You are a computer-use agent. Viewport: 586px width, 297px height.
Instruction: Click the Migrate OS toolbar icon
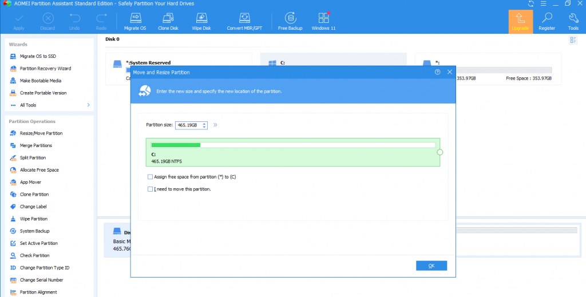tap(135, 22)
